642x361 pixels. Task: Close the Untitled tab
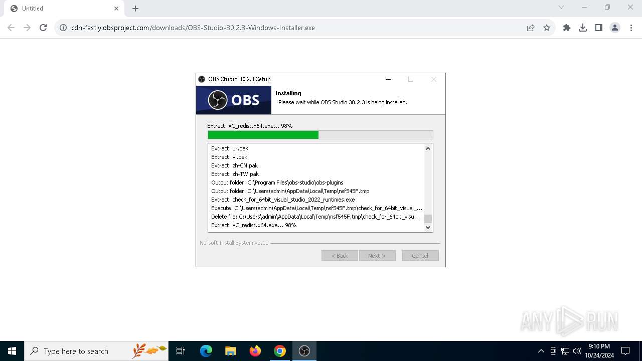[x=116, y=9]
